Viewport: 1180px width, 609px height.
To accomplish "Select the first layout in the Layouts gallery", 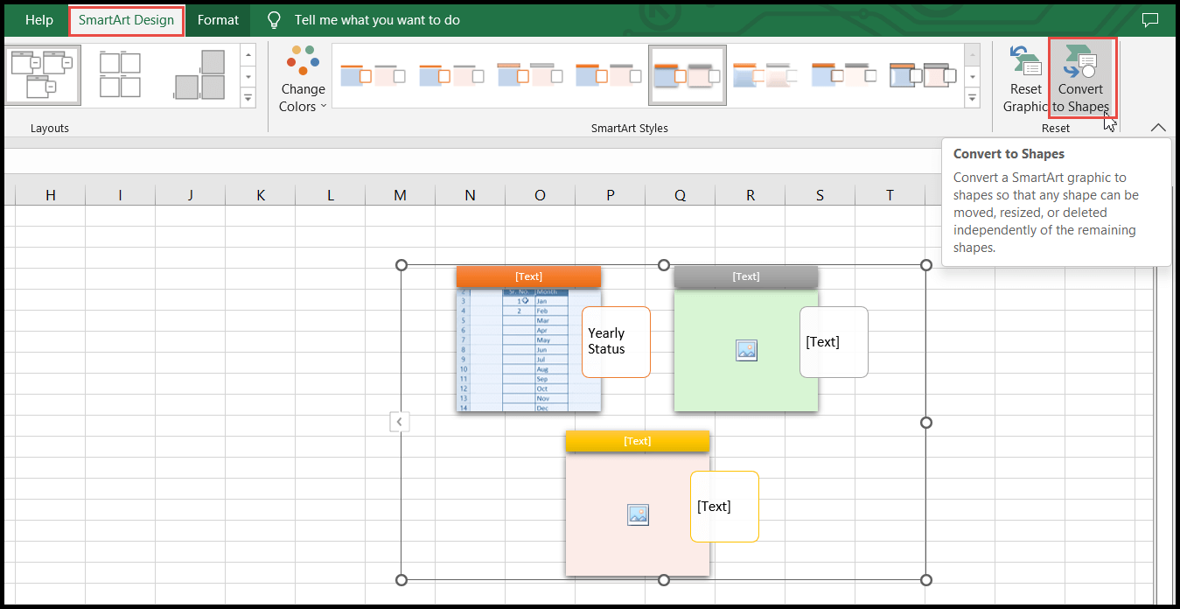I will tap(42, 74).
